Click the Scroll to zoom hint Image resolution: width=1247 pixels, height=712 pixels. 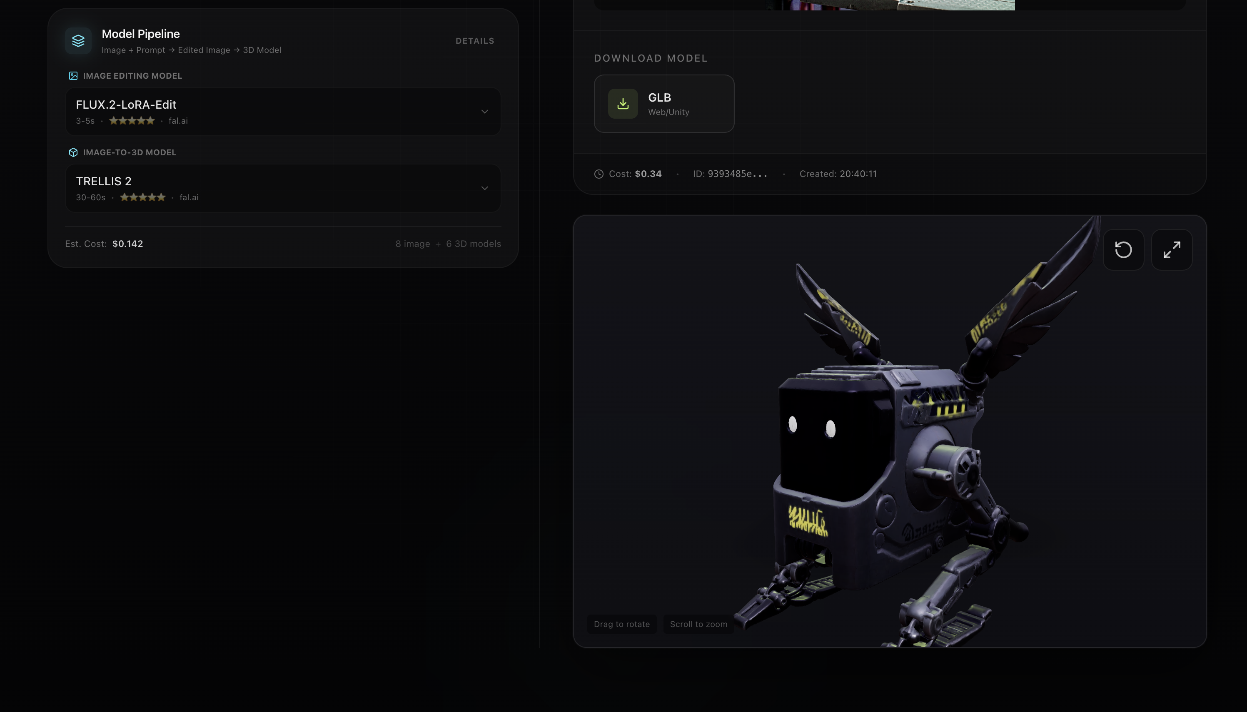click(698, 624)
